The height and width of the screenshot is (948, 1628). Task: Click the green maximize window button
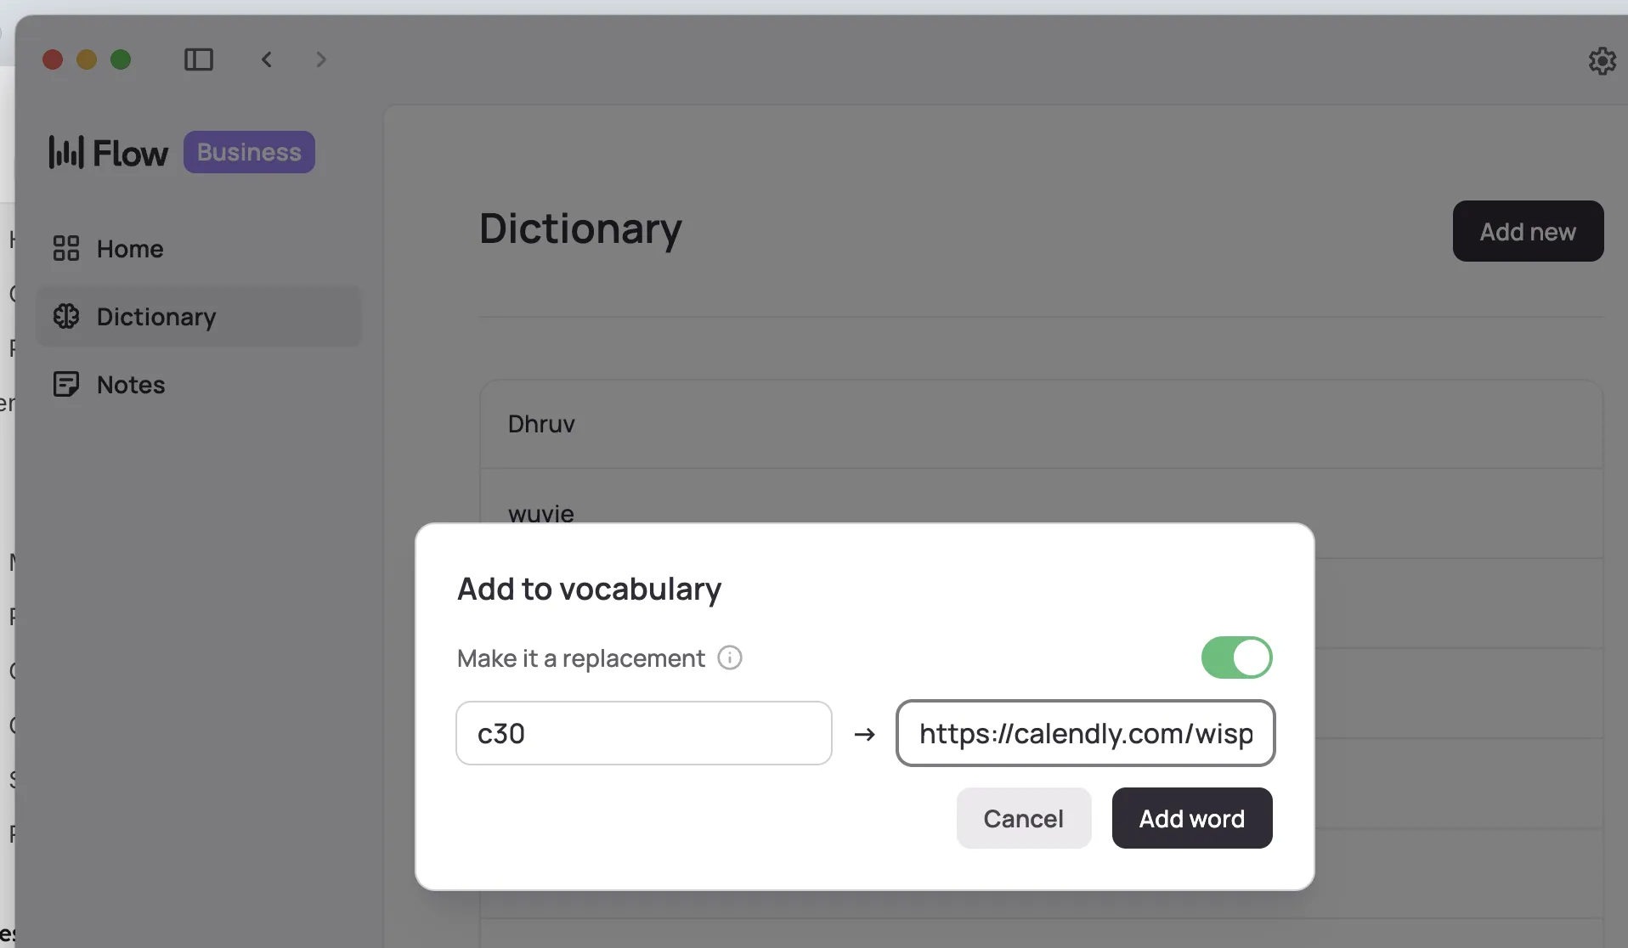point(121,59)
